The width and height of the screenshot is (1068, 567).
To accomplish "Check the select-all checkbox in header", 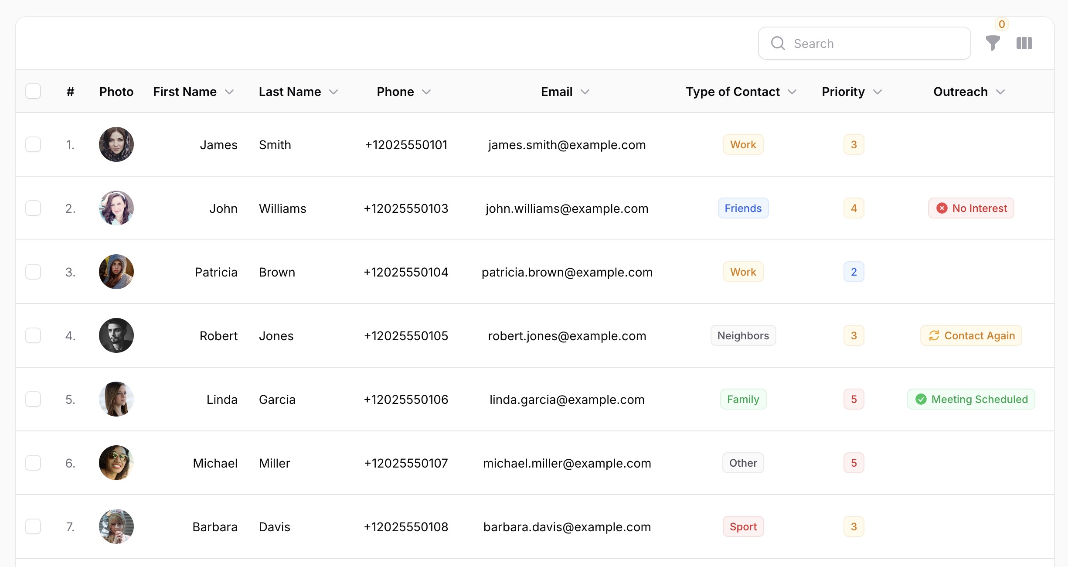I will click(33, 91).
